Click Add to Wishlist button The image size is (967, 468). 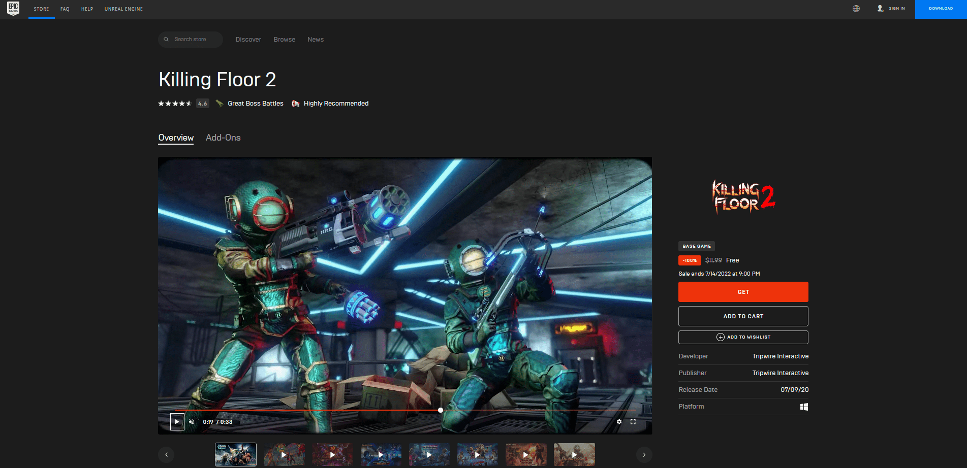click(x=743, y=337)
